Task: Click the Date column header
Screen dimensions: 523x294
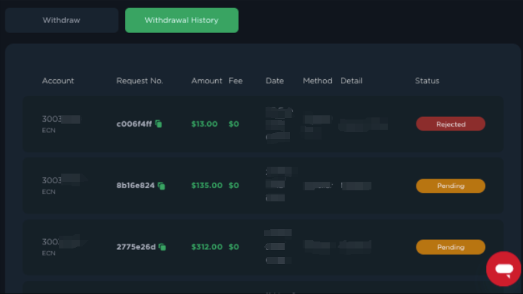Action: click(275, 81)
